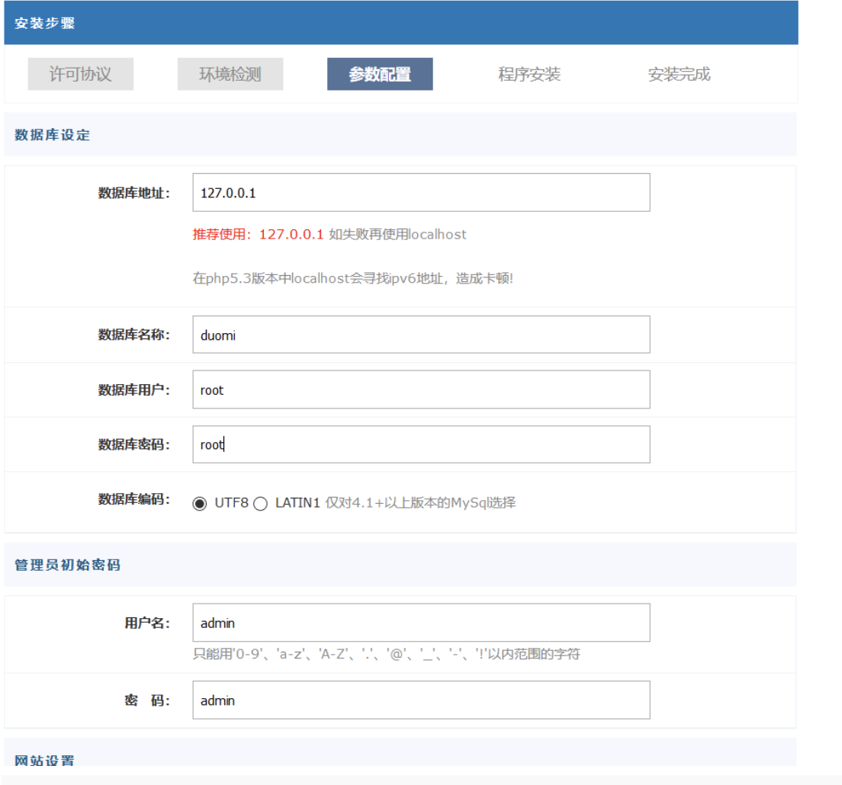Screen dimensions: 842x785
Task: Click the 安装步骤 header text
Action: coord(44,23)
